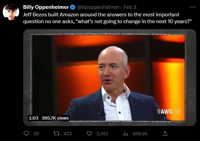This screenshot has width=200, height=141.
Task: Like the tweet with heart icon
Action: click(89, 134)
